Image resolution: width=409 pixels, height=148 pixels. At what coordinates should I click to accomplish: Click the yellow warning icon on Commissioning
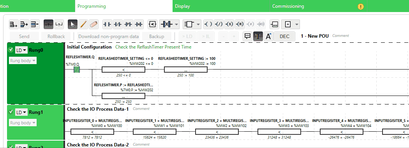pyautogui.click(x=361, y=7)
